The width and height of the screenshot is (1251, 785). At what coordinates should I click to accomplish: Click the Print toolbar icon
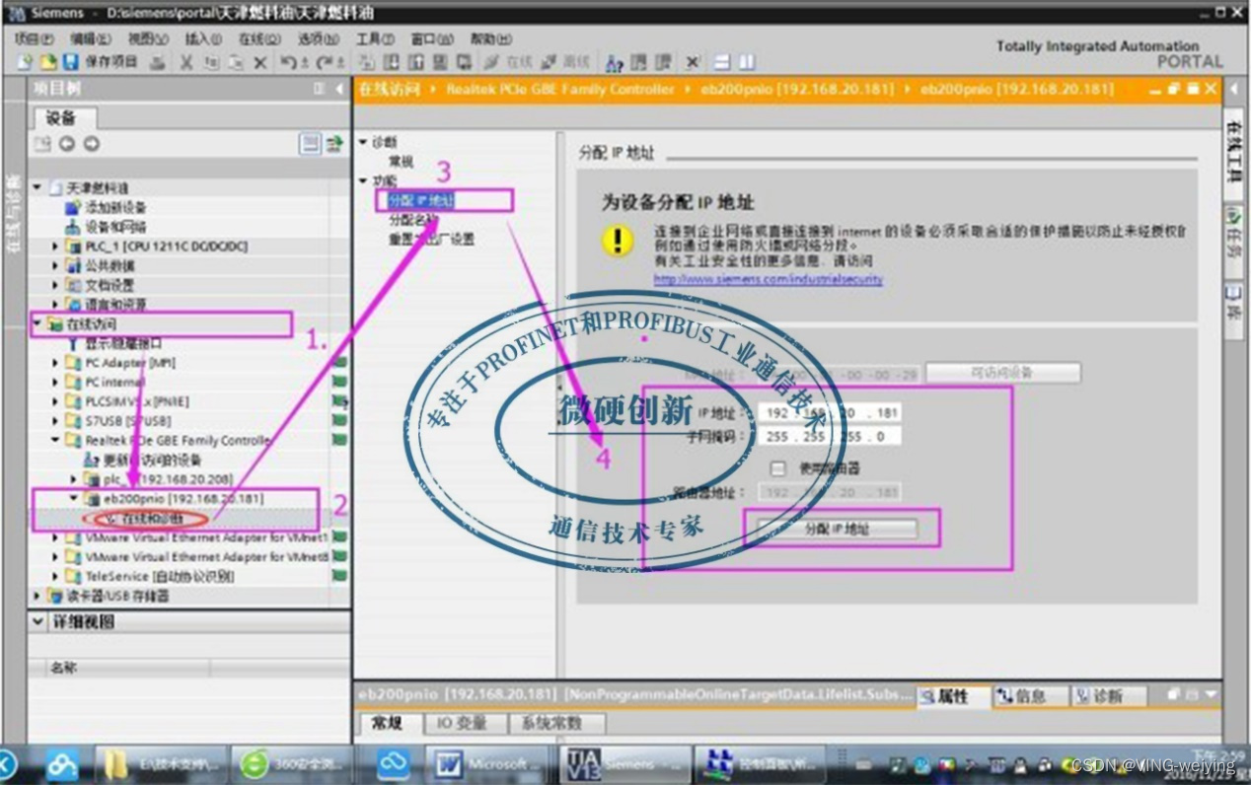[x=157, y=62]
